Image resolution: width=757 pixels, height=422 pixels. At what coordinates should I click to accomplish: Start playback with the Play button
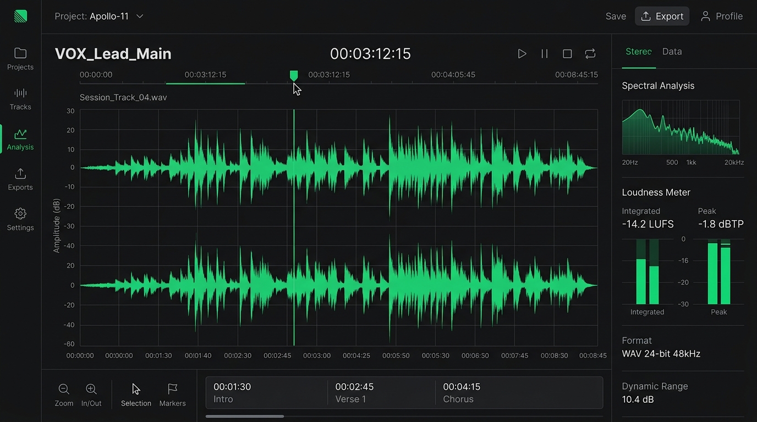522,54
